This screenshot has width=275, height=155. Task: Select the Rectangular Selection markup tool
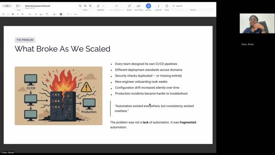point(8,14)
